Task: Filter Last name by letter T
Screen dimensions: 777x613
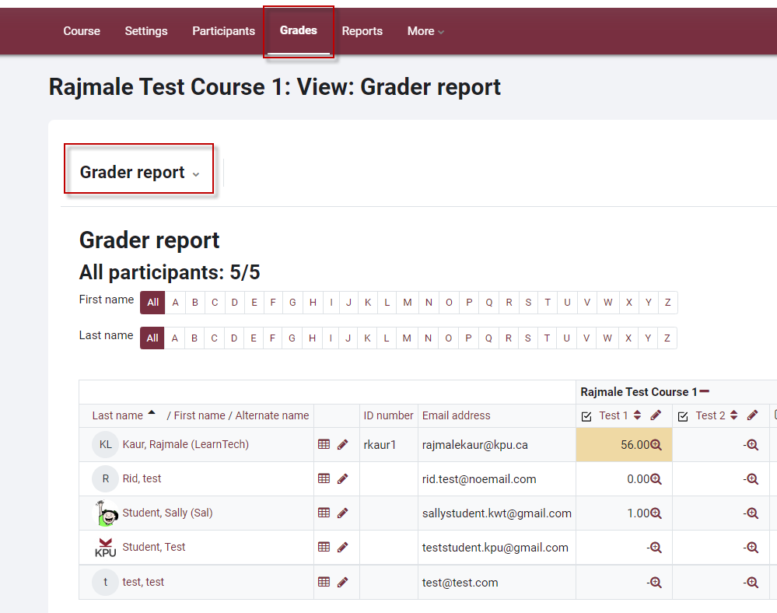Action: pyautogui.click(x=547, y=338)
